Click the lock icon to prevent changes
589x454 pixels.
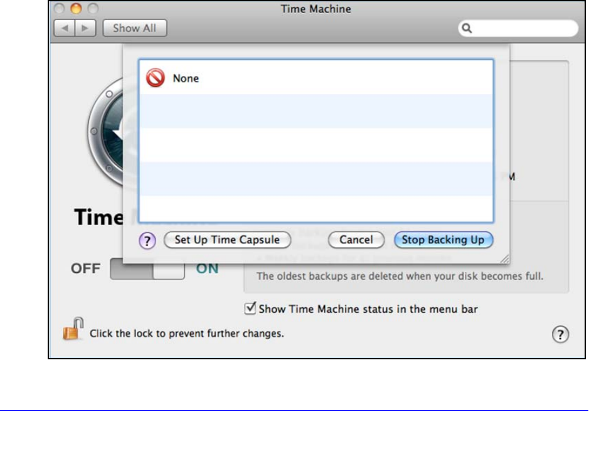pos(73,329)
